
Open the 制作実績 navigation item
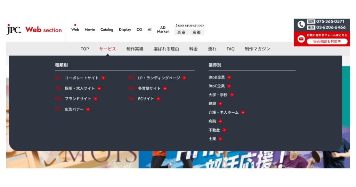click(135, 49)
